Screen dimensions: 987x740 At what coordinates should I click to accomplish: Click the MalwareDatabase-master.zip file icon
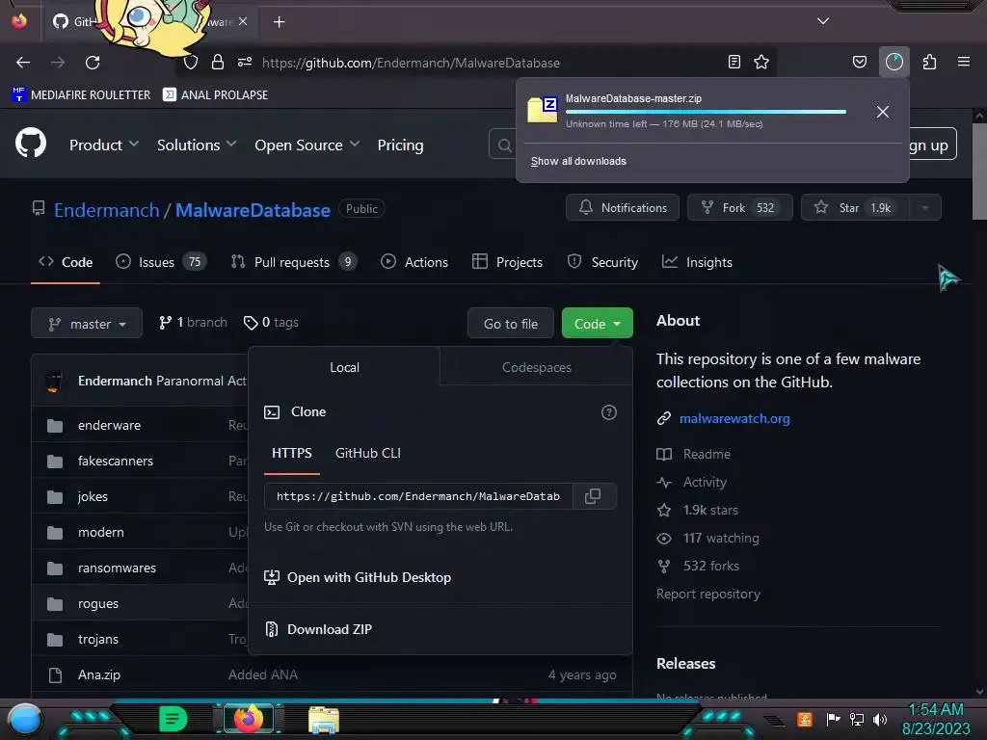pyautogui.click(x=543, y=110)
